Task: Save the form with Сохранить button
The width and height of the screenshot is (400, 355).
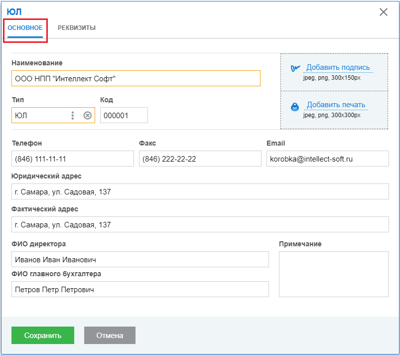Action: (x=43, y=335)
